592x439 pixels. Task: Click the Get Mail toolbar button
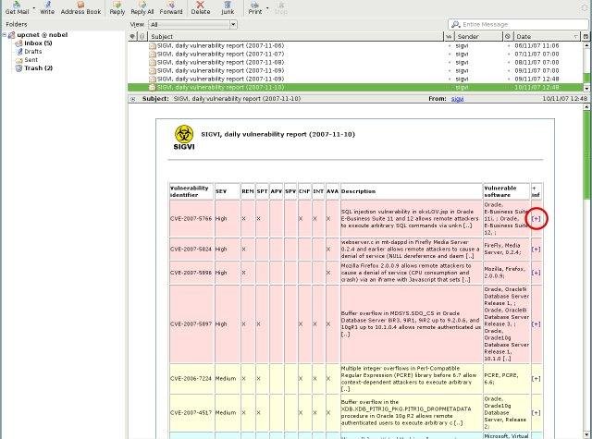pos(17,8)
